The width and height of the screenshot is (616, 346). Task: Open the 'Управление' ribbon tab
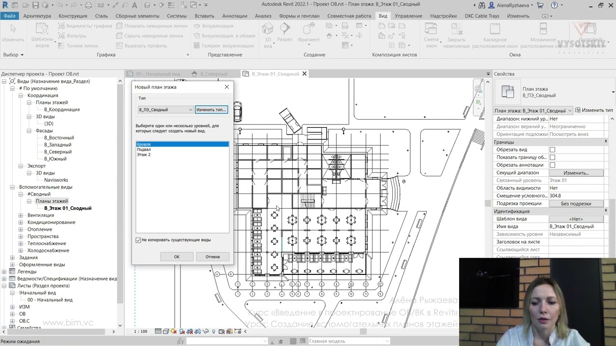coord(408,16)
